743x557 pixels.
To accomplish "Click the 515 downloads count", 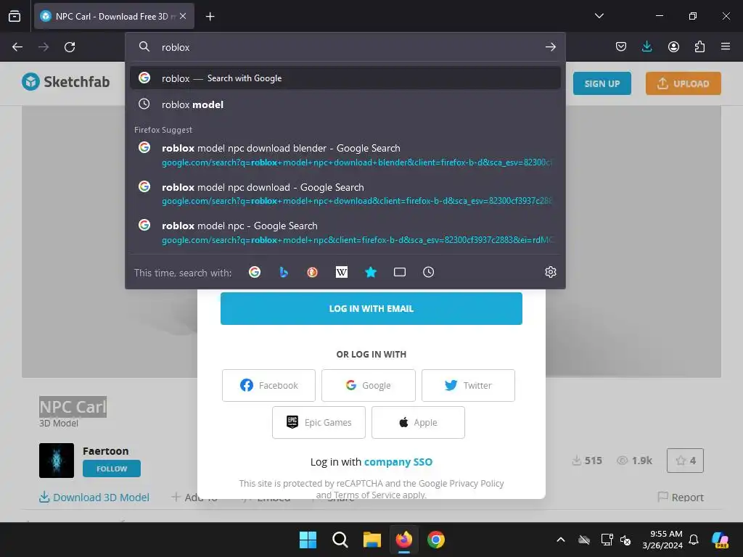I will (x=587, y=461).
